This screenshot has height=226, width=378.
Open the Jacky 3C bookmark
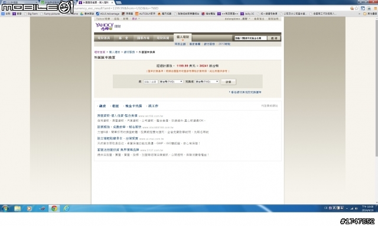(247, 14)
